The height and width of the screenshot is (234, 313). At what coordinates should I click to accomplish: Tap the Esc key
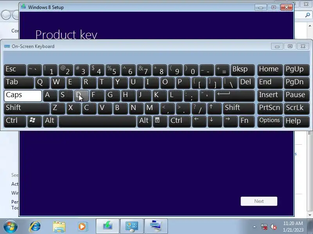pyautogui.click(x=15, y=70)
